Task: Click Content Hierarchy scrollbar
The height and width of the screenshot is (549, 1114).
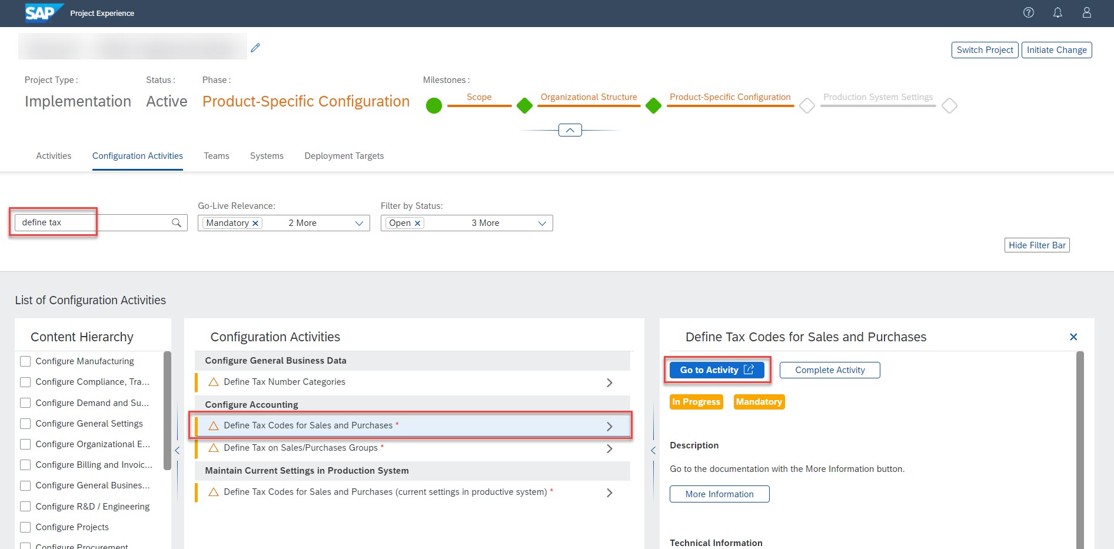Action: [x=167, y=411]
